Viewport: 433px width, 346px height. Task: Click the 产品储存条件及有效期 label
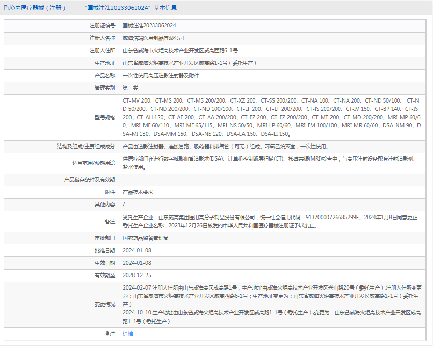click(x=90, y=180)
